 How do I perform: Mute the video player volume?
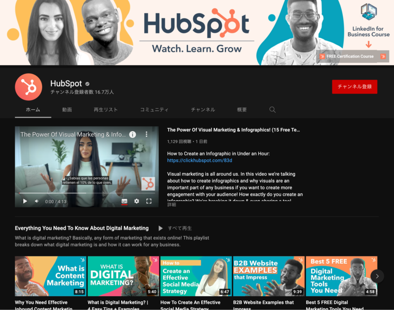point(37,201)
